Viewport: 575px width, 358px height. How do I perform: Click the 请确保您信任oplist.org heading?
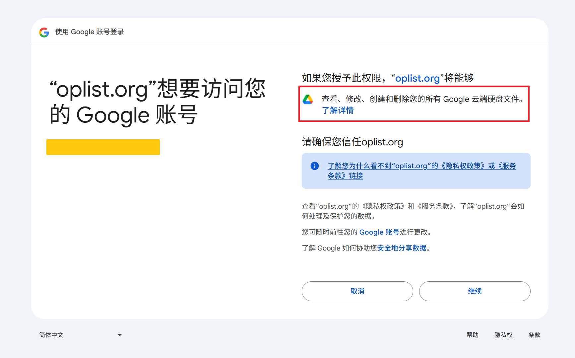(x=352, y=142)
